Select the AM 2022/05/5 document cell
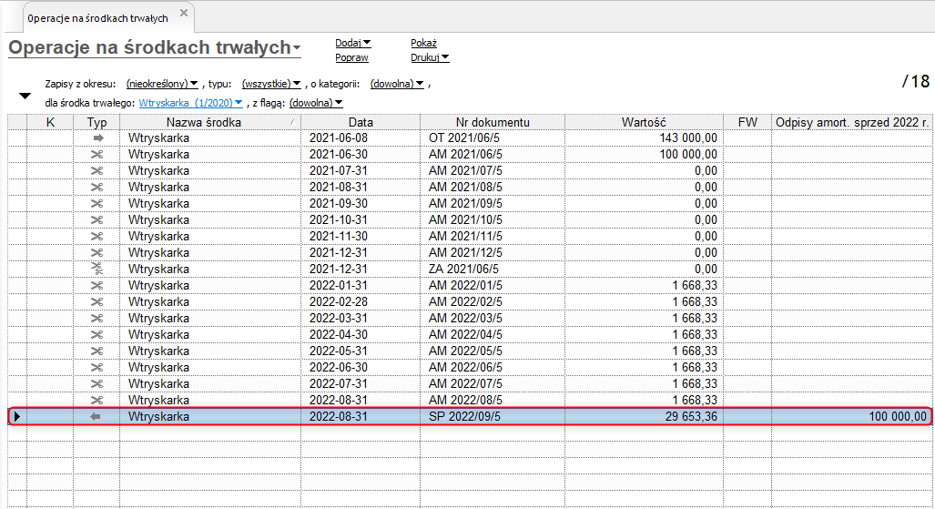 click(x=493, y=351)
